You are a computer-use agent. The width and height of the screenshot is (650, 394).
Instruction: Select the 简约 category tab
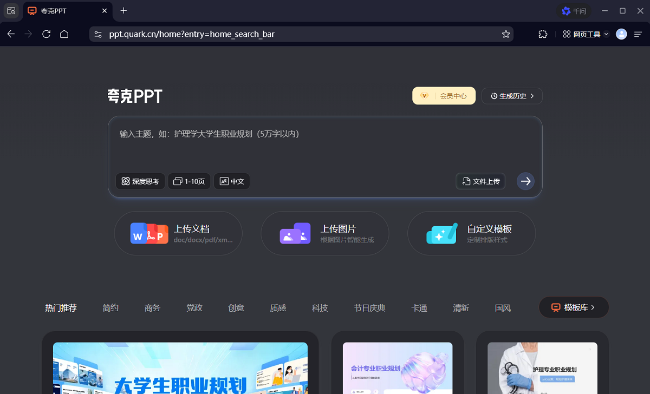point(110,308)
